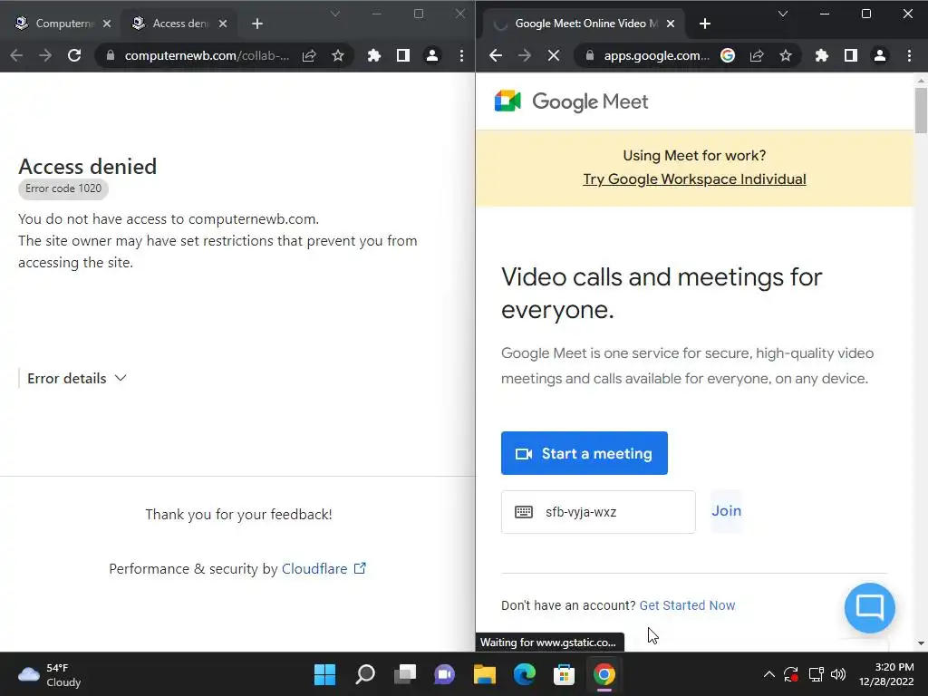
Task: Open Try Google Workspace Individual link
Action: 694,179
